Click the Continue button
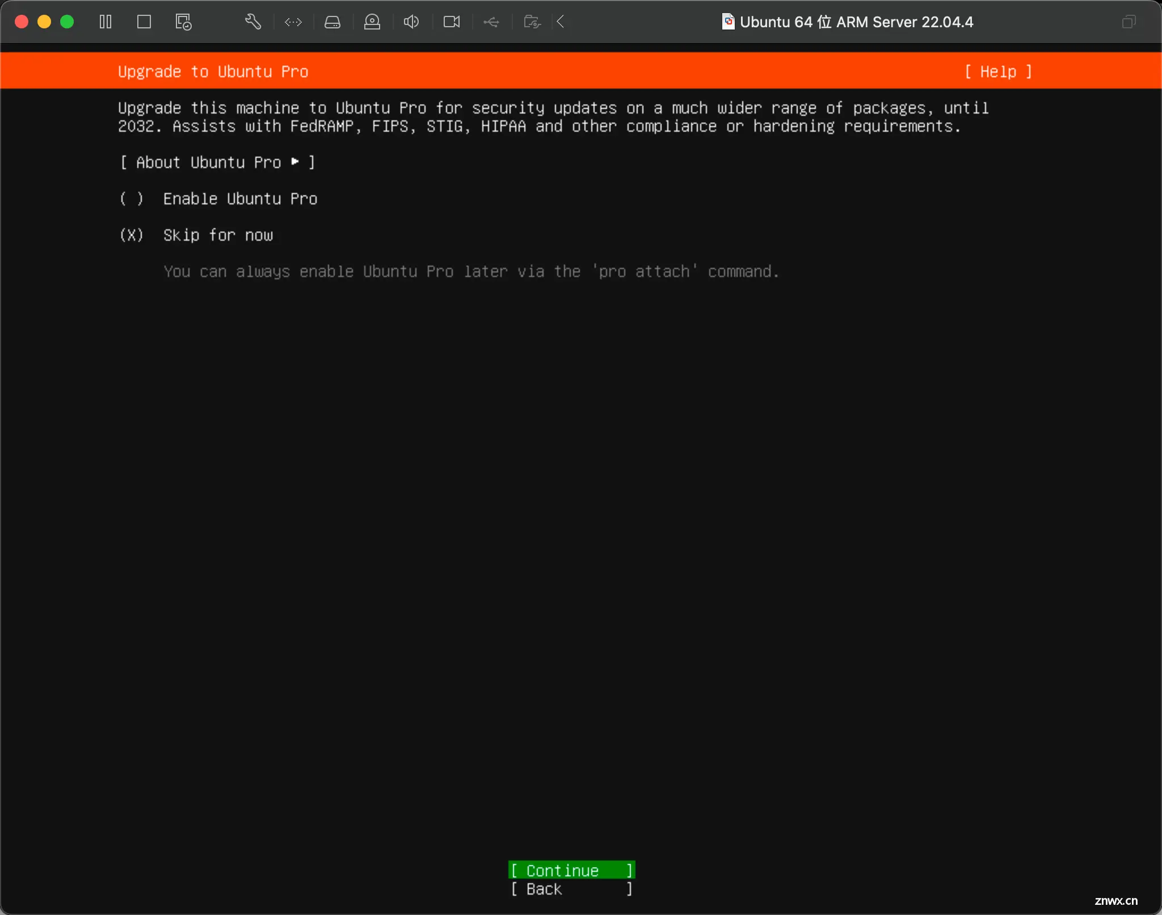 (572, 870)
